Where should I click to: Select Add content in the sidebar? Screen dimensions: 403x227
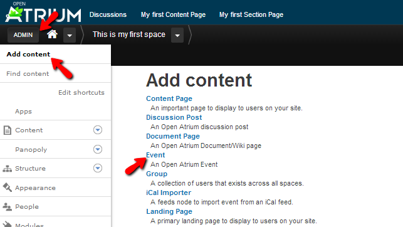pyautogui.click(x=28, y=55)
